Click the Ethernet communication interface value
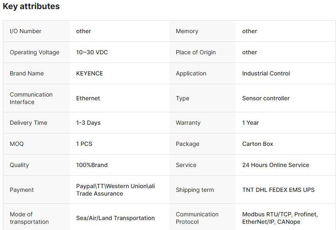 click(x=88, y=98)
